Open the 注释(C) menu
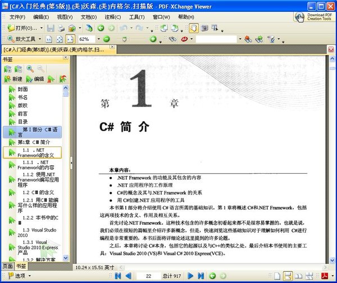 coord(113,17)
